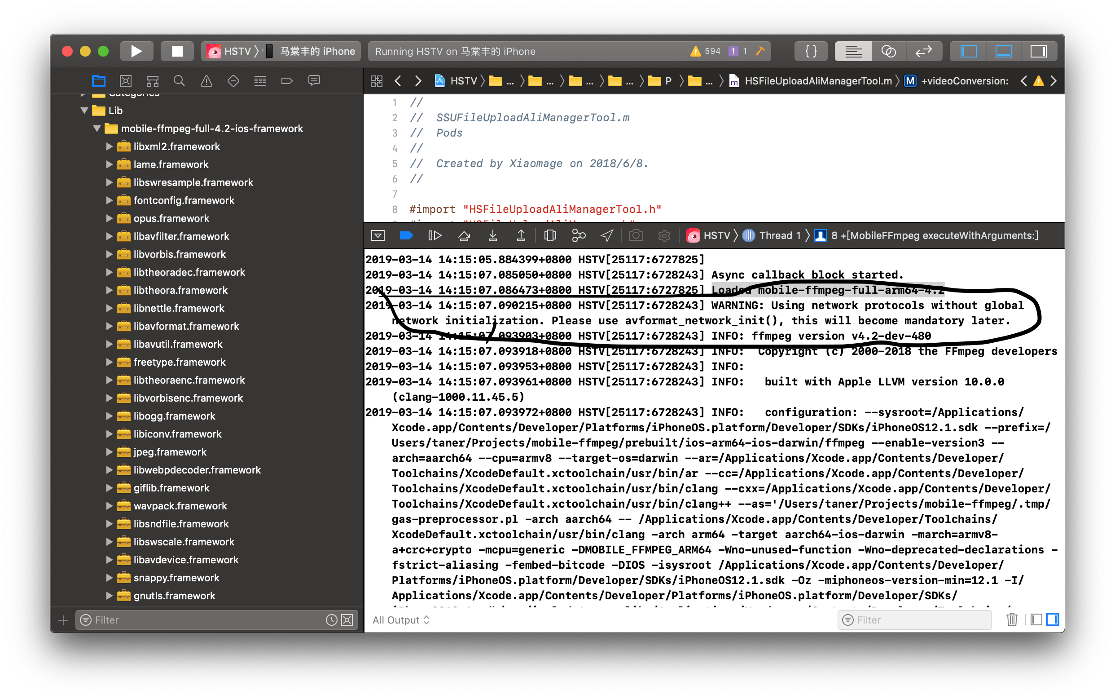Screen dimensions: 1115x699
Task: Open the Issue navigator warning triangle icon
Action: pyautogui.click(x=206, y=80)
